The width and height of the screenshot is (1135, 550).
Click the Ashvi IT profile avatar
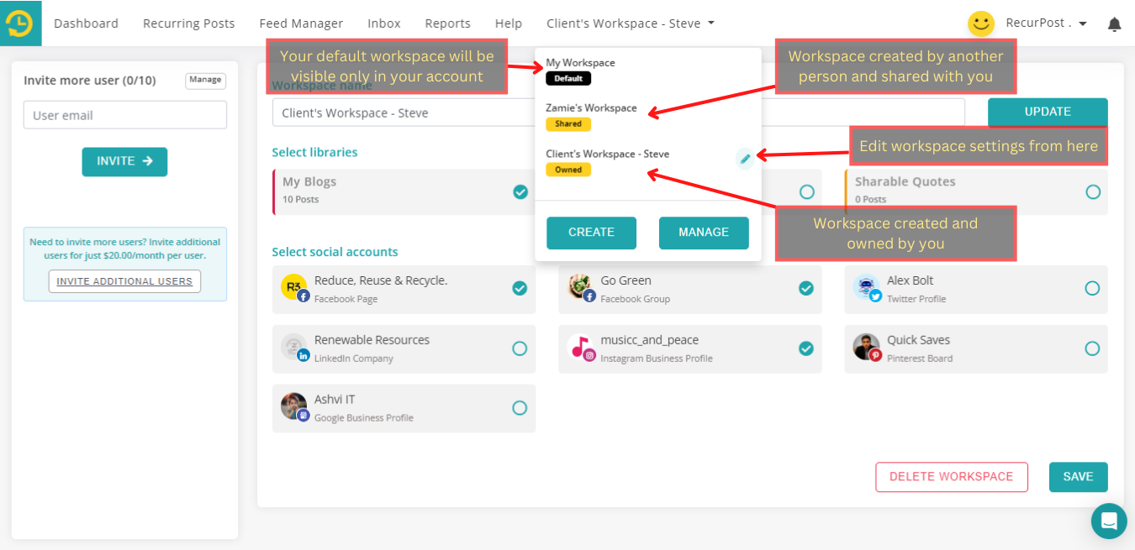point(294,406)
